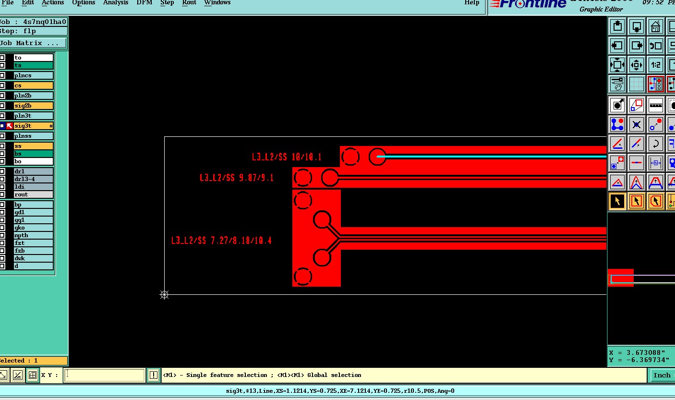Select the blue-square-to-red-square move tool

617,162
